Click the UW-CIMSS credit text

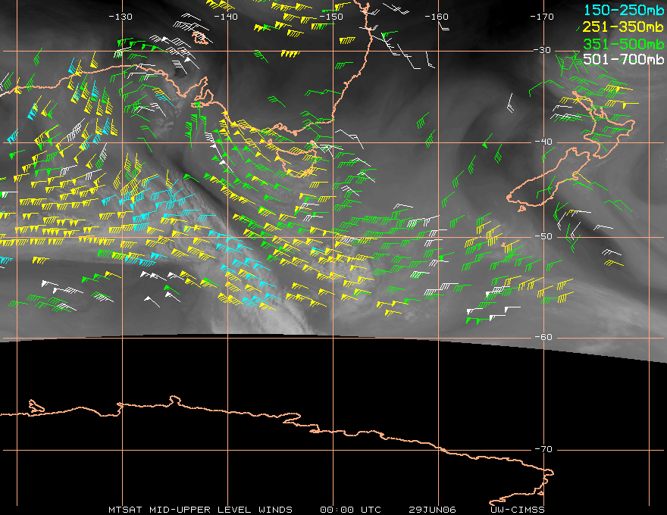click(x=518, y=510)
